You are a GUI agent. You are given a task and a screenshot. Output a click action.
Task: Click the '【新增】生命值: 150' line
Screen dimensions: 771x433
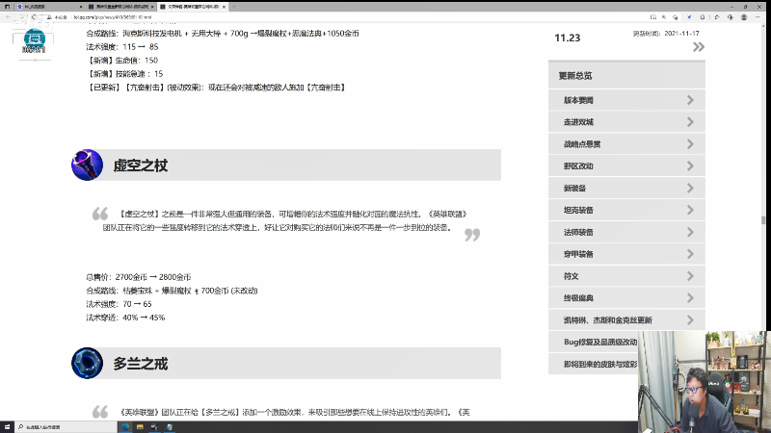(x=122, y=61)
